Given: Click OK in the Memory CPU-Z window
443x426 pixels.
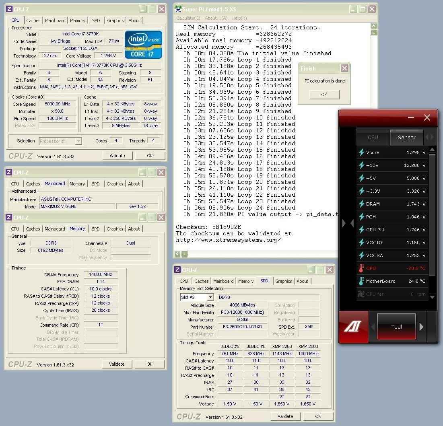Looking at the screenshot, I should coord(149,364).
